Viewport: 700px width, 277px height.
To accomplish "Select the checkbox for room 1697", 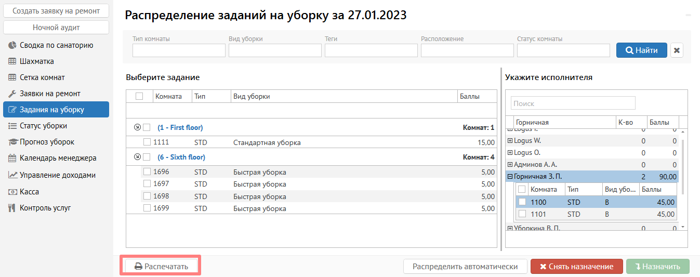I will (x=147, y=184).
